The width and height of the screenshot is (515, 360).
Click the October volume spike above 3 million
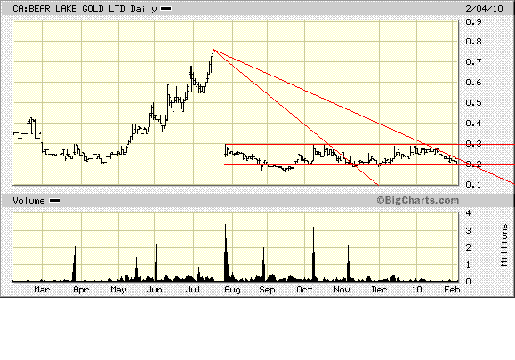pos(314,253)
